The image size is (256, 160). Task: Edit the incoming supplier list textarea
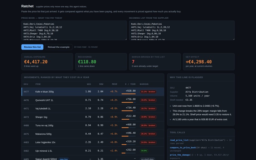point(182,30)
